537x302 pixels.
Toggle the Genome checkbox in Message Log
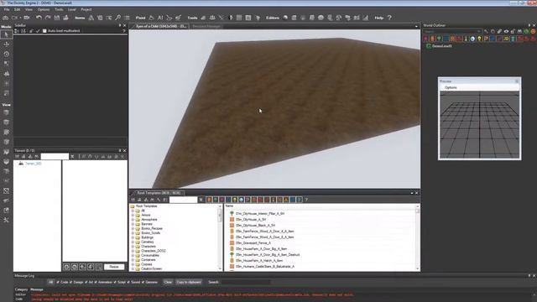coord(143,282)
